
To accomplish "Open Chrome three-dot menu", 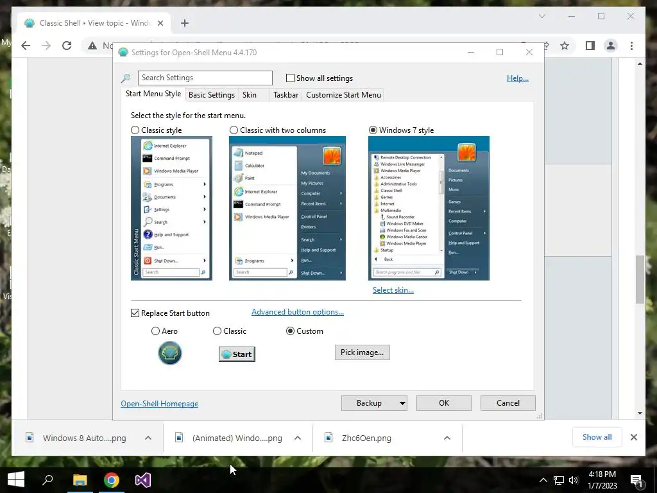I will coord(631,46).
